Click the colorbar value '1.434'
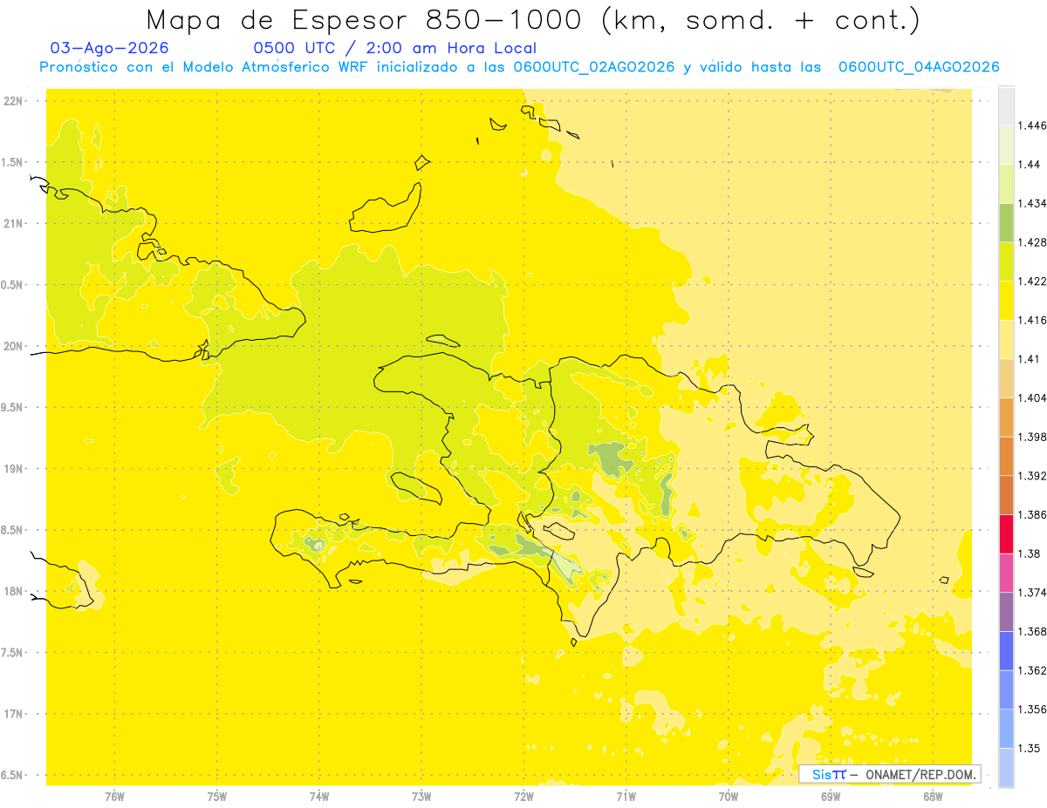Viewport: 1047px width, 808px height. coord(1032,203)
